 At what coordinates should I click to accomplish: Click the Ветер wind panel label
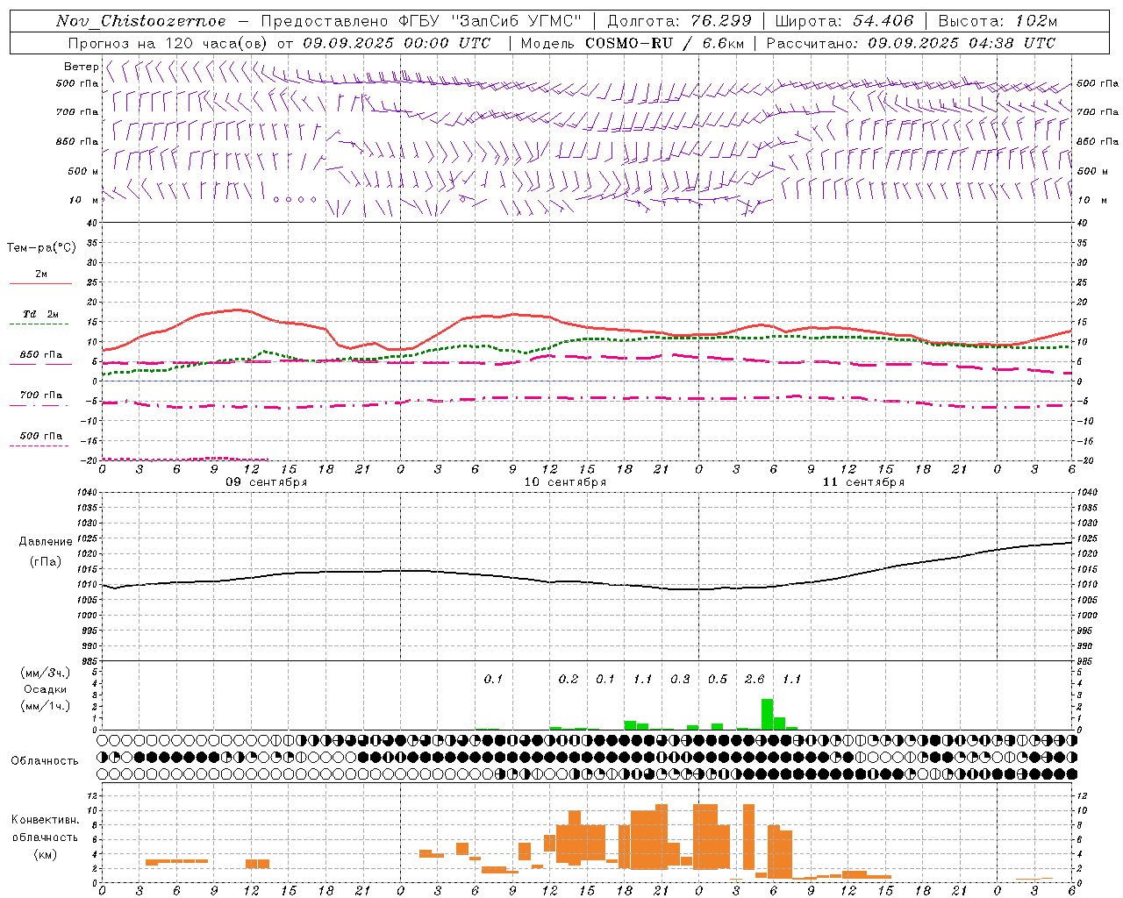click(x=81, y=67)
